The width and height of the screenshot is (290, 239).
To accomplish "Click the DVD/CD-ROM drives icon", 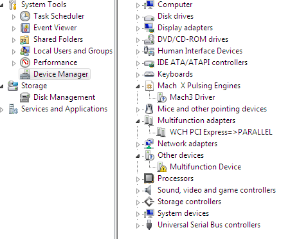I will point(149,39).
